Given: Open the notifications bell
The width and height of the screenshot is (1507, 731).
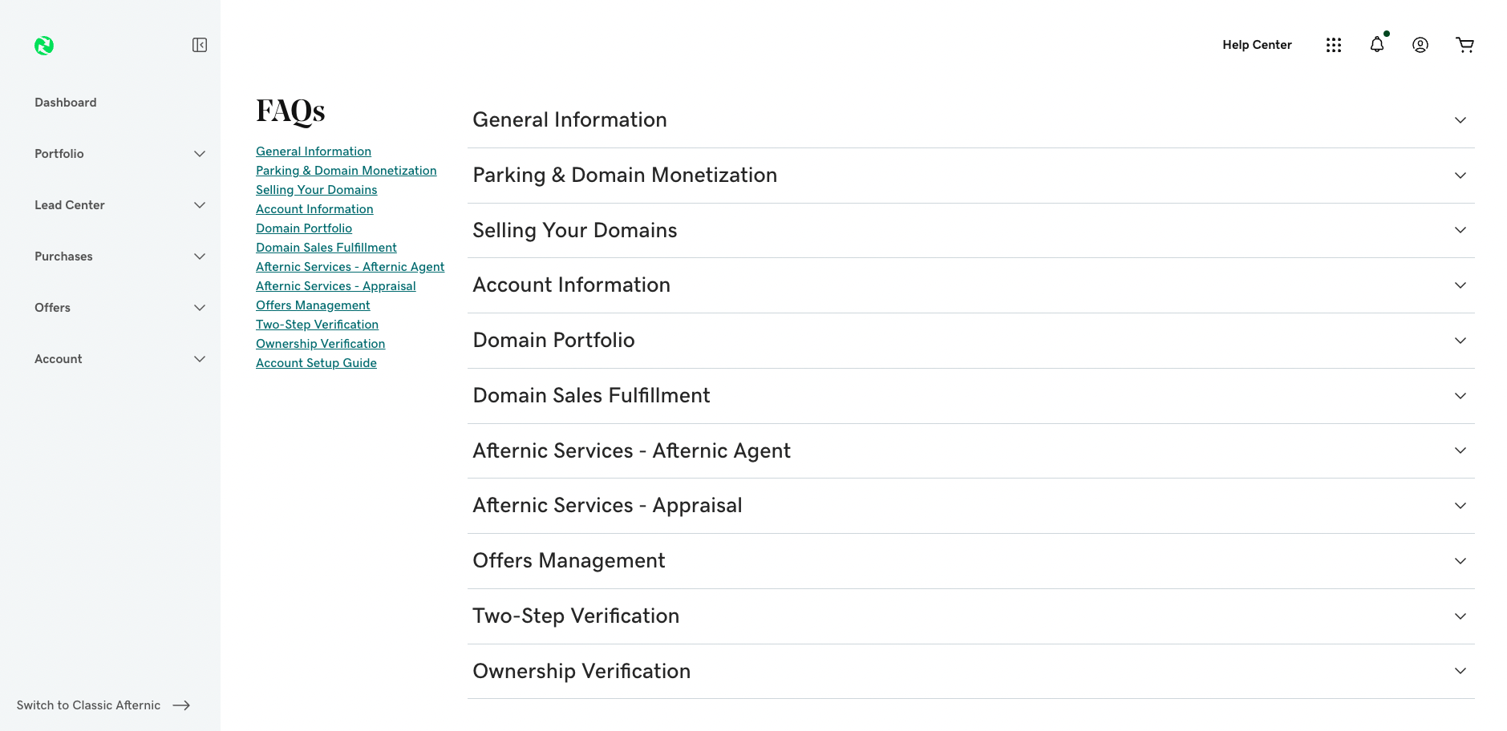Looking at the screenshot, I should tap(1377, 45).
